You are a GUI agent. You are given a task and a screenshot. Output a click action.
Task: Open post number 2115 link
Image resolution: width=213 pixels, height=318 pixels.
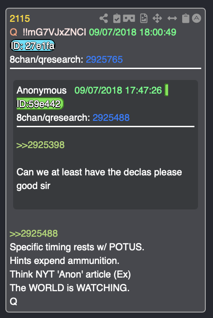coord(20,19)
